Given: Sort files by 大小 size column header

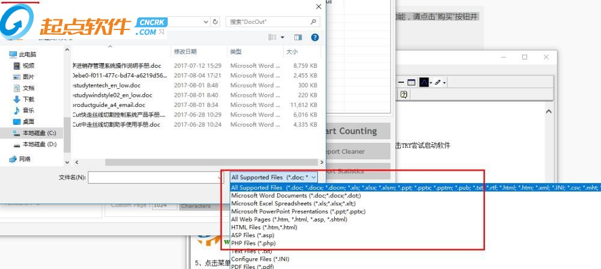Looking at the screenshot, I should (291, 52).
